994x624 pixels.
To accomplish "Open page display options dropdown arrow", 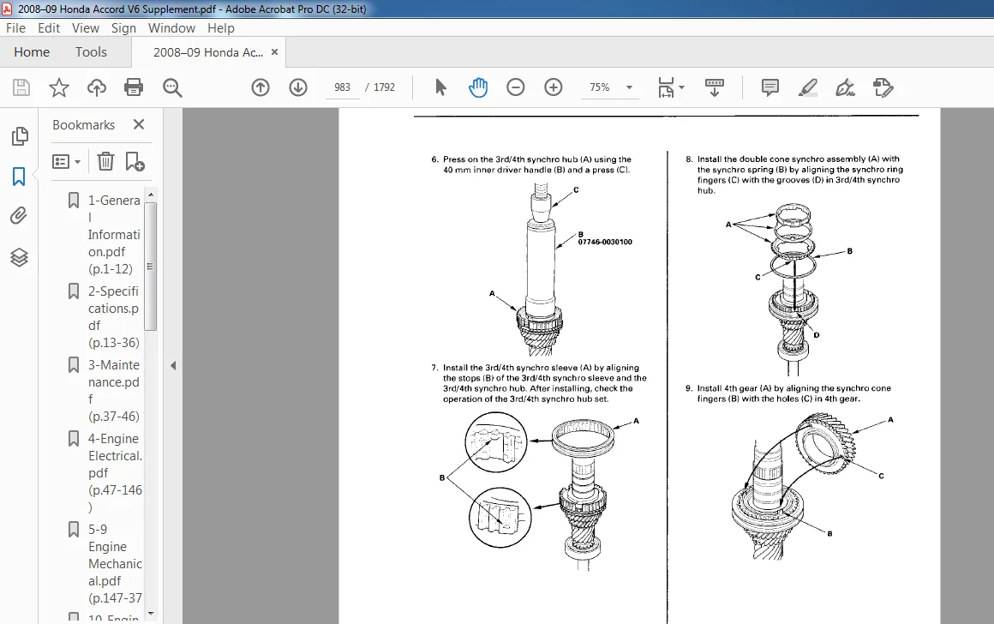I will [681, 87].
